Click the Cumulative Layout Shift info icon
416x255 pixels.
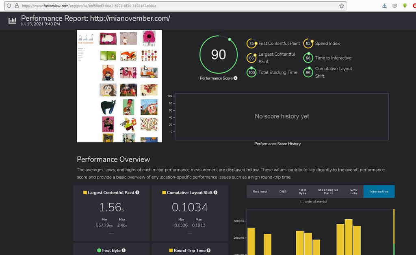(x=215, y=192)
